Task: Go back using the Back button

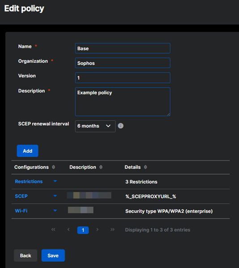Action: click(26, 255)
